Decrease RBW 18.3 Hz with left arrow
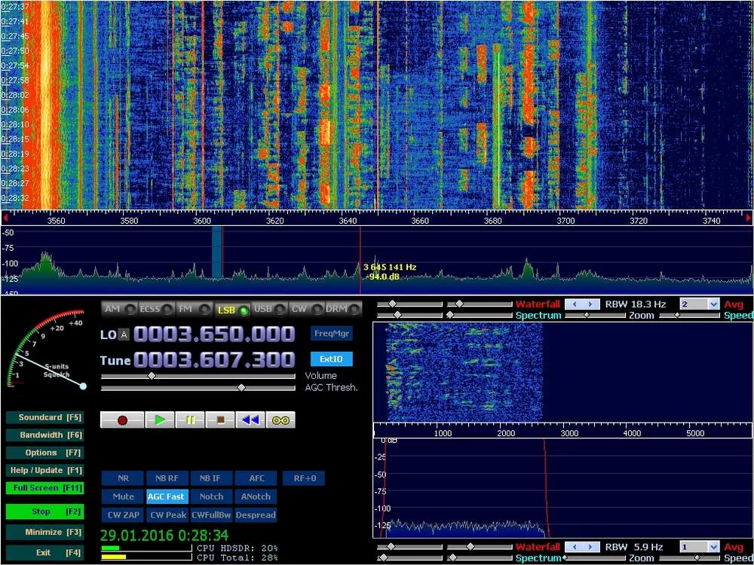 tap(574, 304)
